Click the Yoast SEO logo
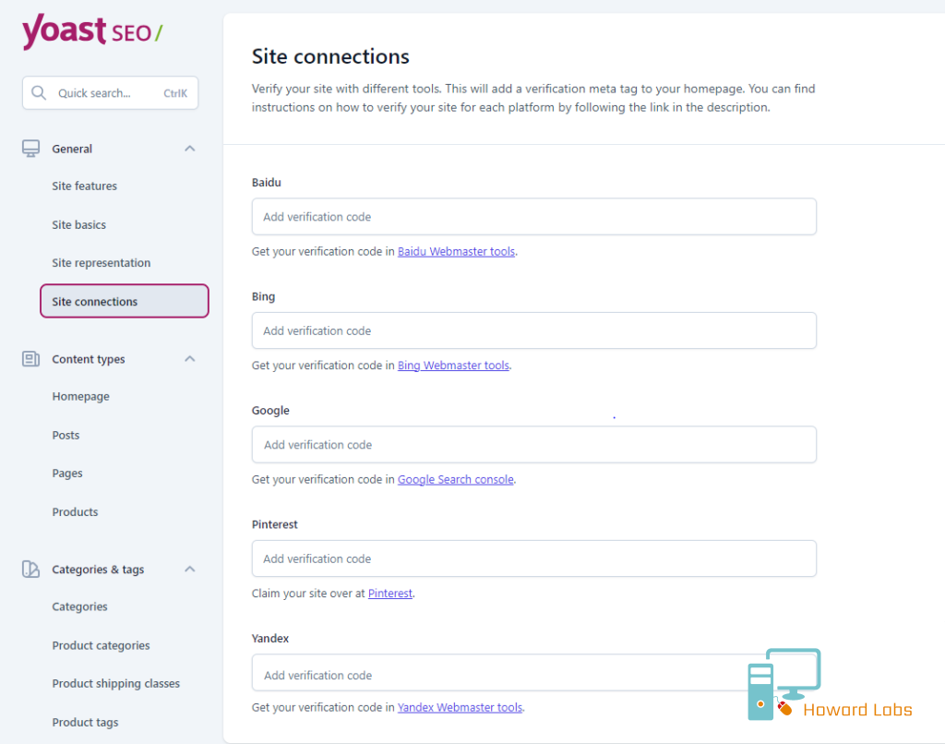The image size is (945, 744). 92,31
